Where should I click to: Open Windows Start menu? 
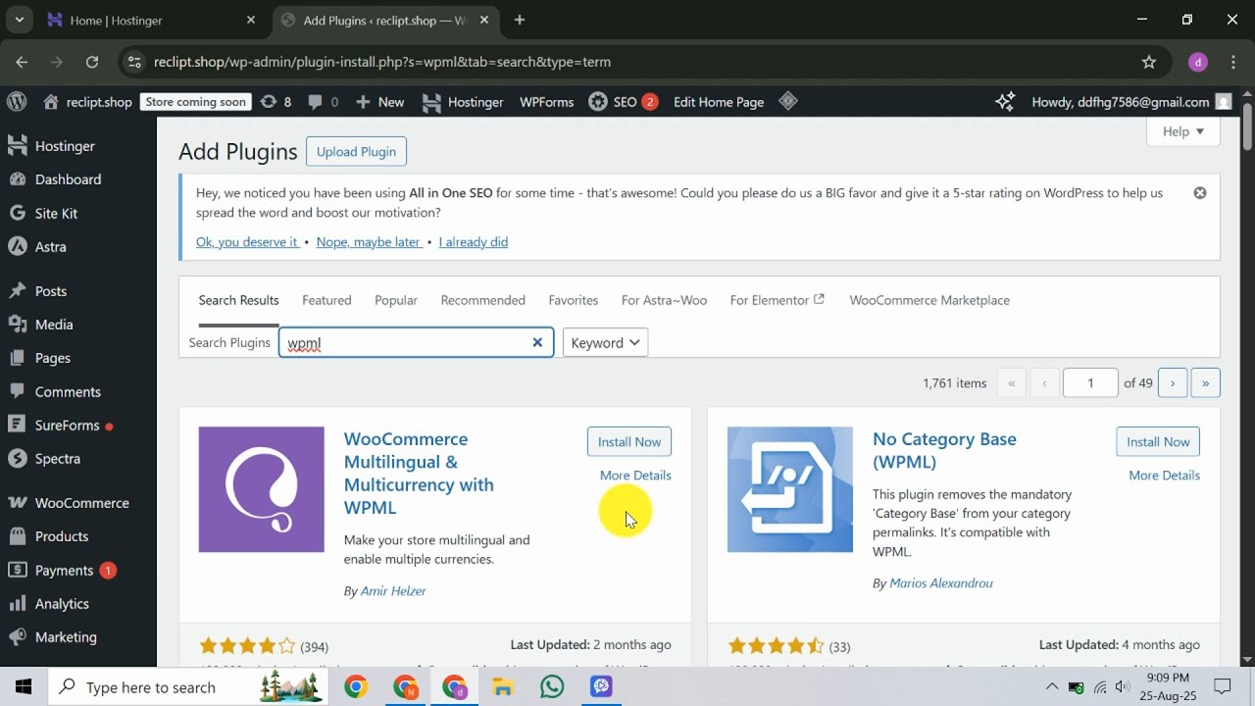pyautogui.click(x=24, y=687)
